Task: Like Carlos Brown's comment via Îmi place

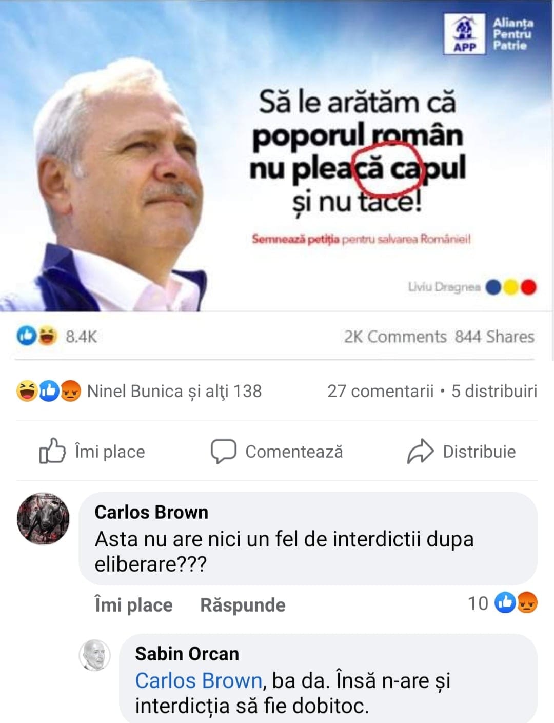Action: point(134,604)
